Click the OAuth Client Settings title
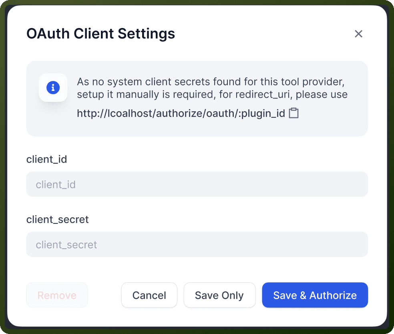This screenshot has height=334, width=394. pyautogui.click(x=101, y=34)
